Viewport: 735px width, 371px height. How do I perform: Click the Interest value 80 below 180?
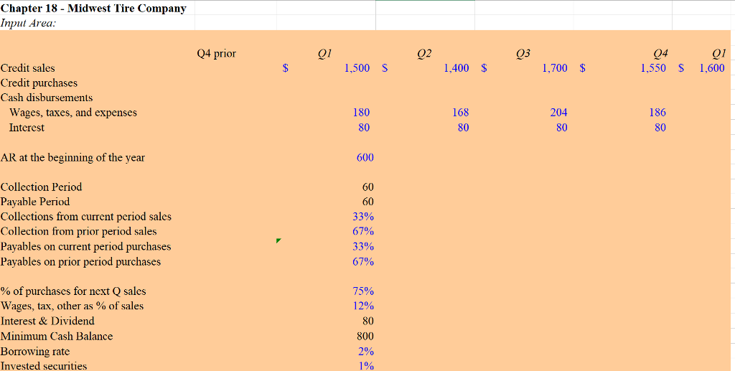(x=364, y=128)
